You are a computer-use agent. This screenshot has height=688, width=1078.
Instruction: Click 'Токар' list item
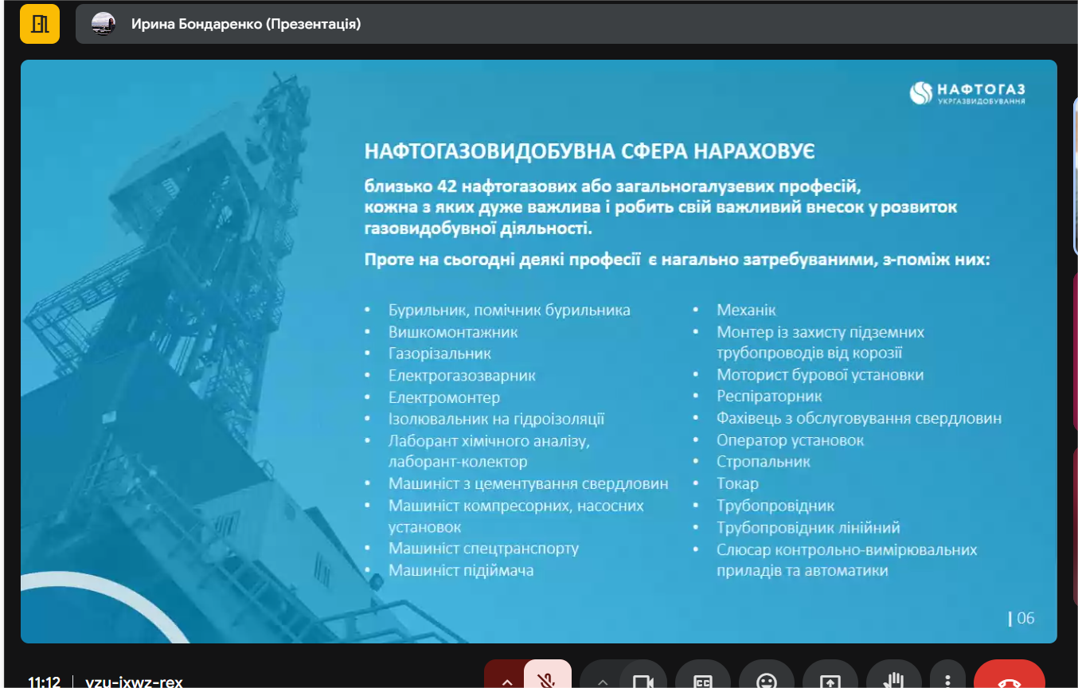[x=737, y=483]
